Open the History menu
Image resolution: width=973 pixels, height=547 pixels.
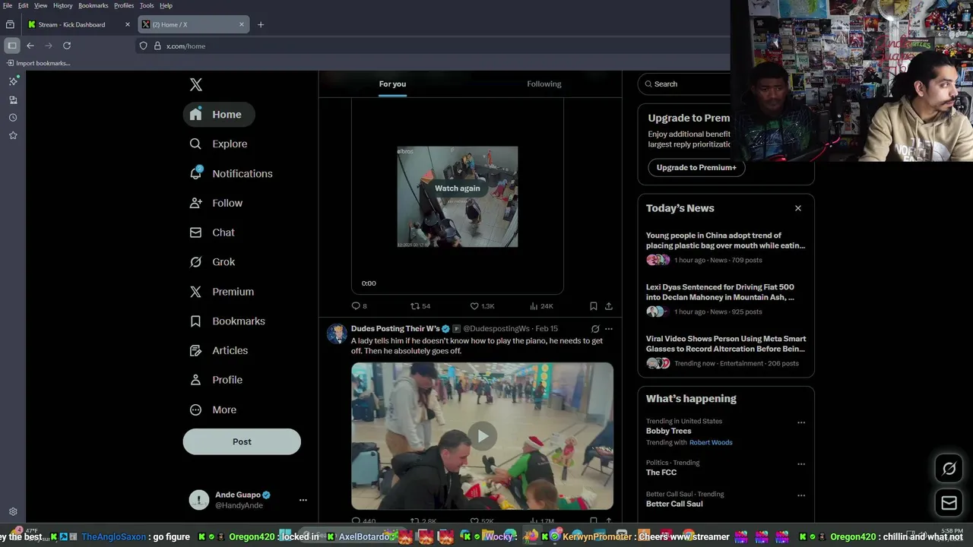[x=63, y=5]
